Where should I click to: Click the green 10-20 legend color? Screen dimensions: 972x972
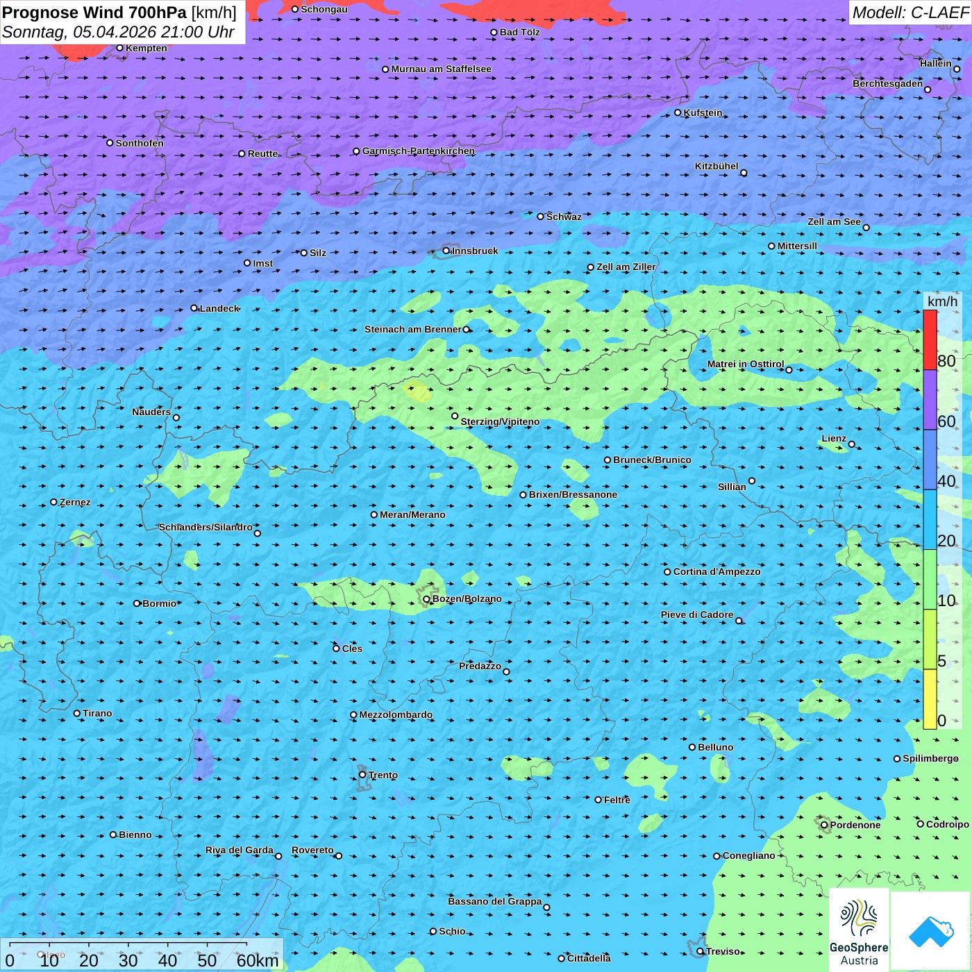click(930, 580)
